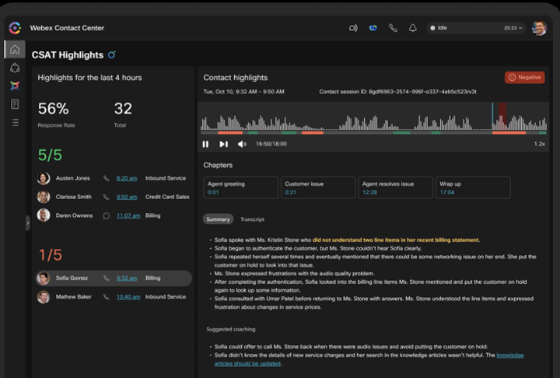Open the Webex app icon in header
This screenshot has width=560, height=378.
tap(373, 28)
